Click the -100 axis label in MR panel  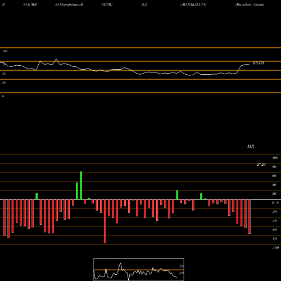275,248
